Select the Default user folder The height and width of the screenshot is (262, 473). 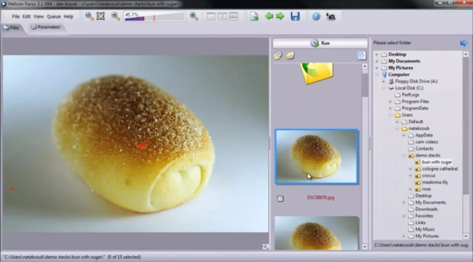pyautogui.click(x=416, y=122)
